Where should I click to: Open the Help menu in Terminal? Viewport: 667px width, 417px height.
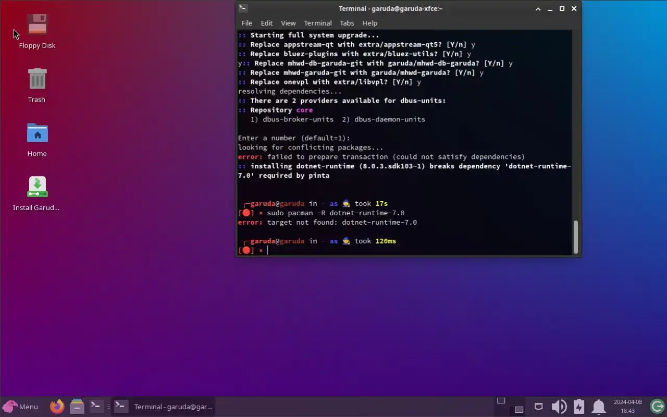(369, 23)
